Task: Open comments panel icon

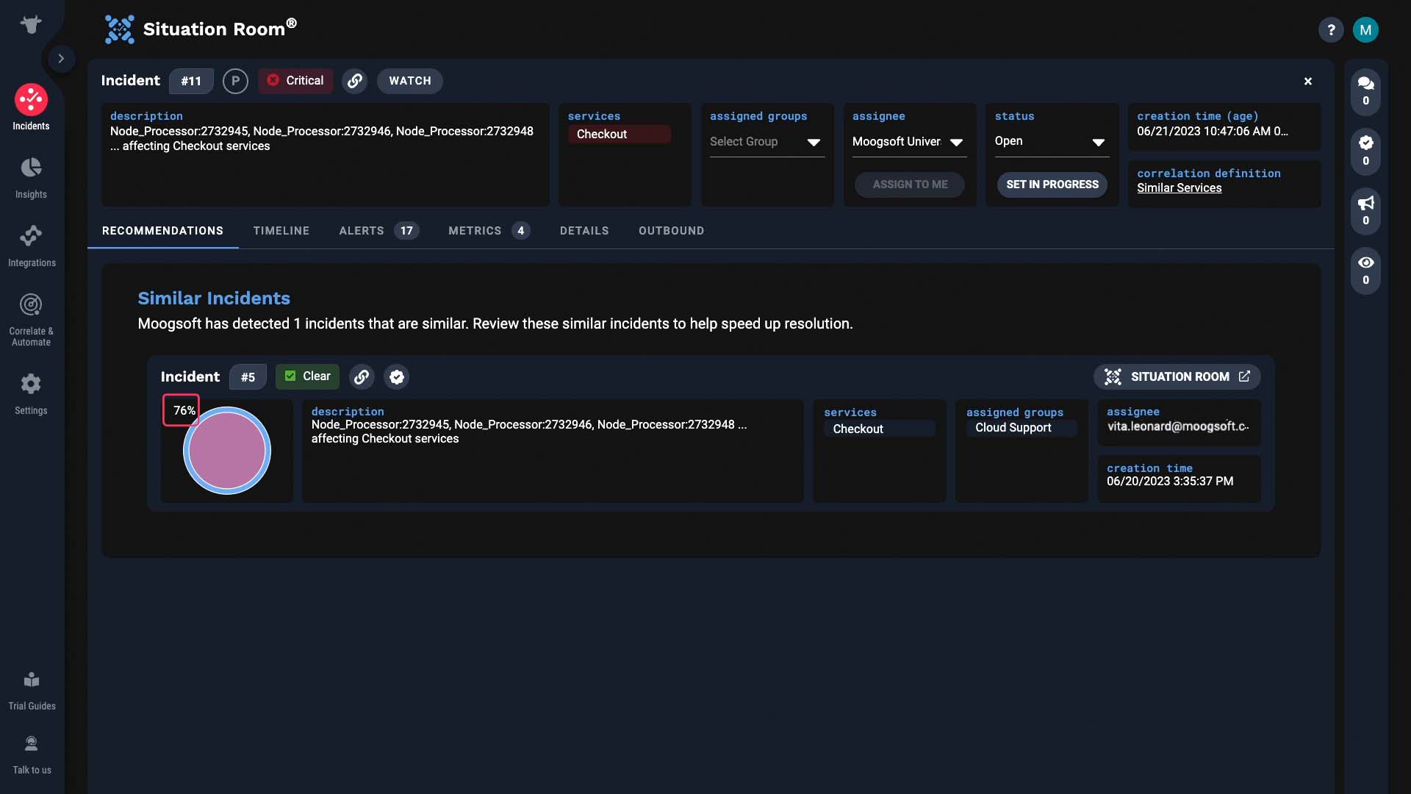Action: pyautogui.click(x=1365, y=90)
